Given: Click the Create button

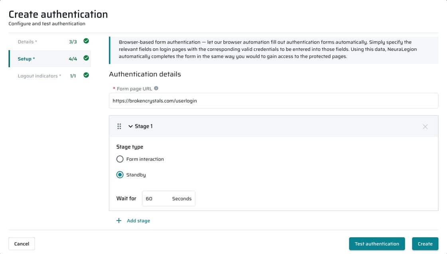Looking at the screenshot, I should coord(425,244).
